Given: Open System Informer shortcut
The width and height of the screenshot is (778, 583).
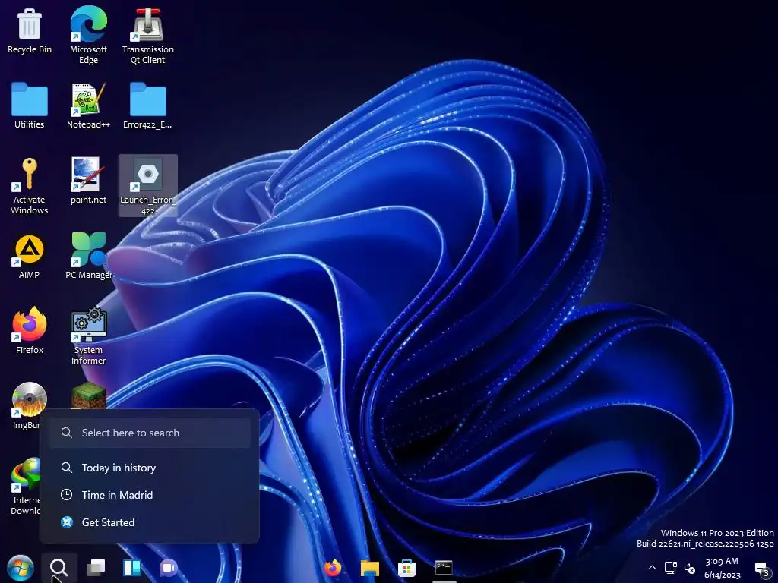Looking at the screenshot, I should click(x=88, y=336).
